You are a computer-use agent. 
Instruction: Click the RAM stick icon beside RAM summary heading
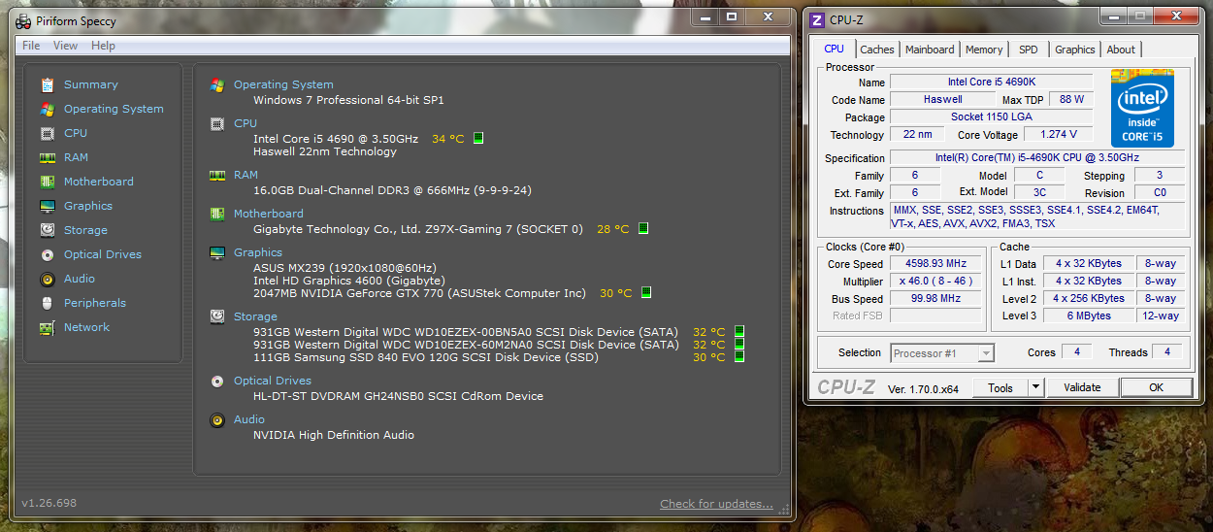tap(217, 175)
